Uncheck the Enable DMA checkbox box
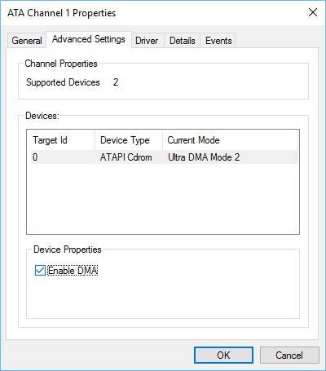This screenshot has width=326, height=371. (40, 271)
